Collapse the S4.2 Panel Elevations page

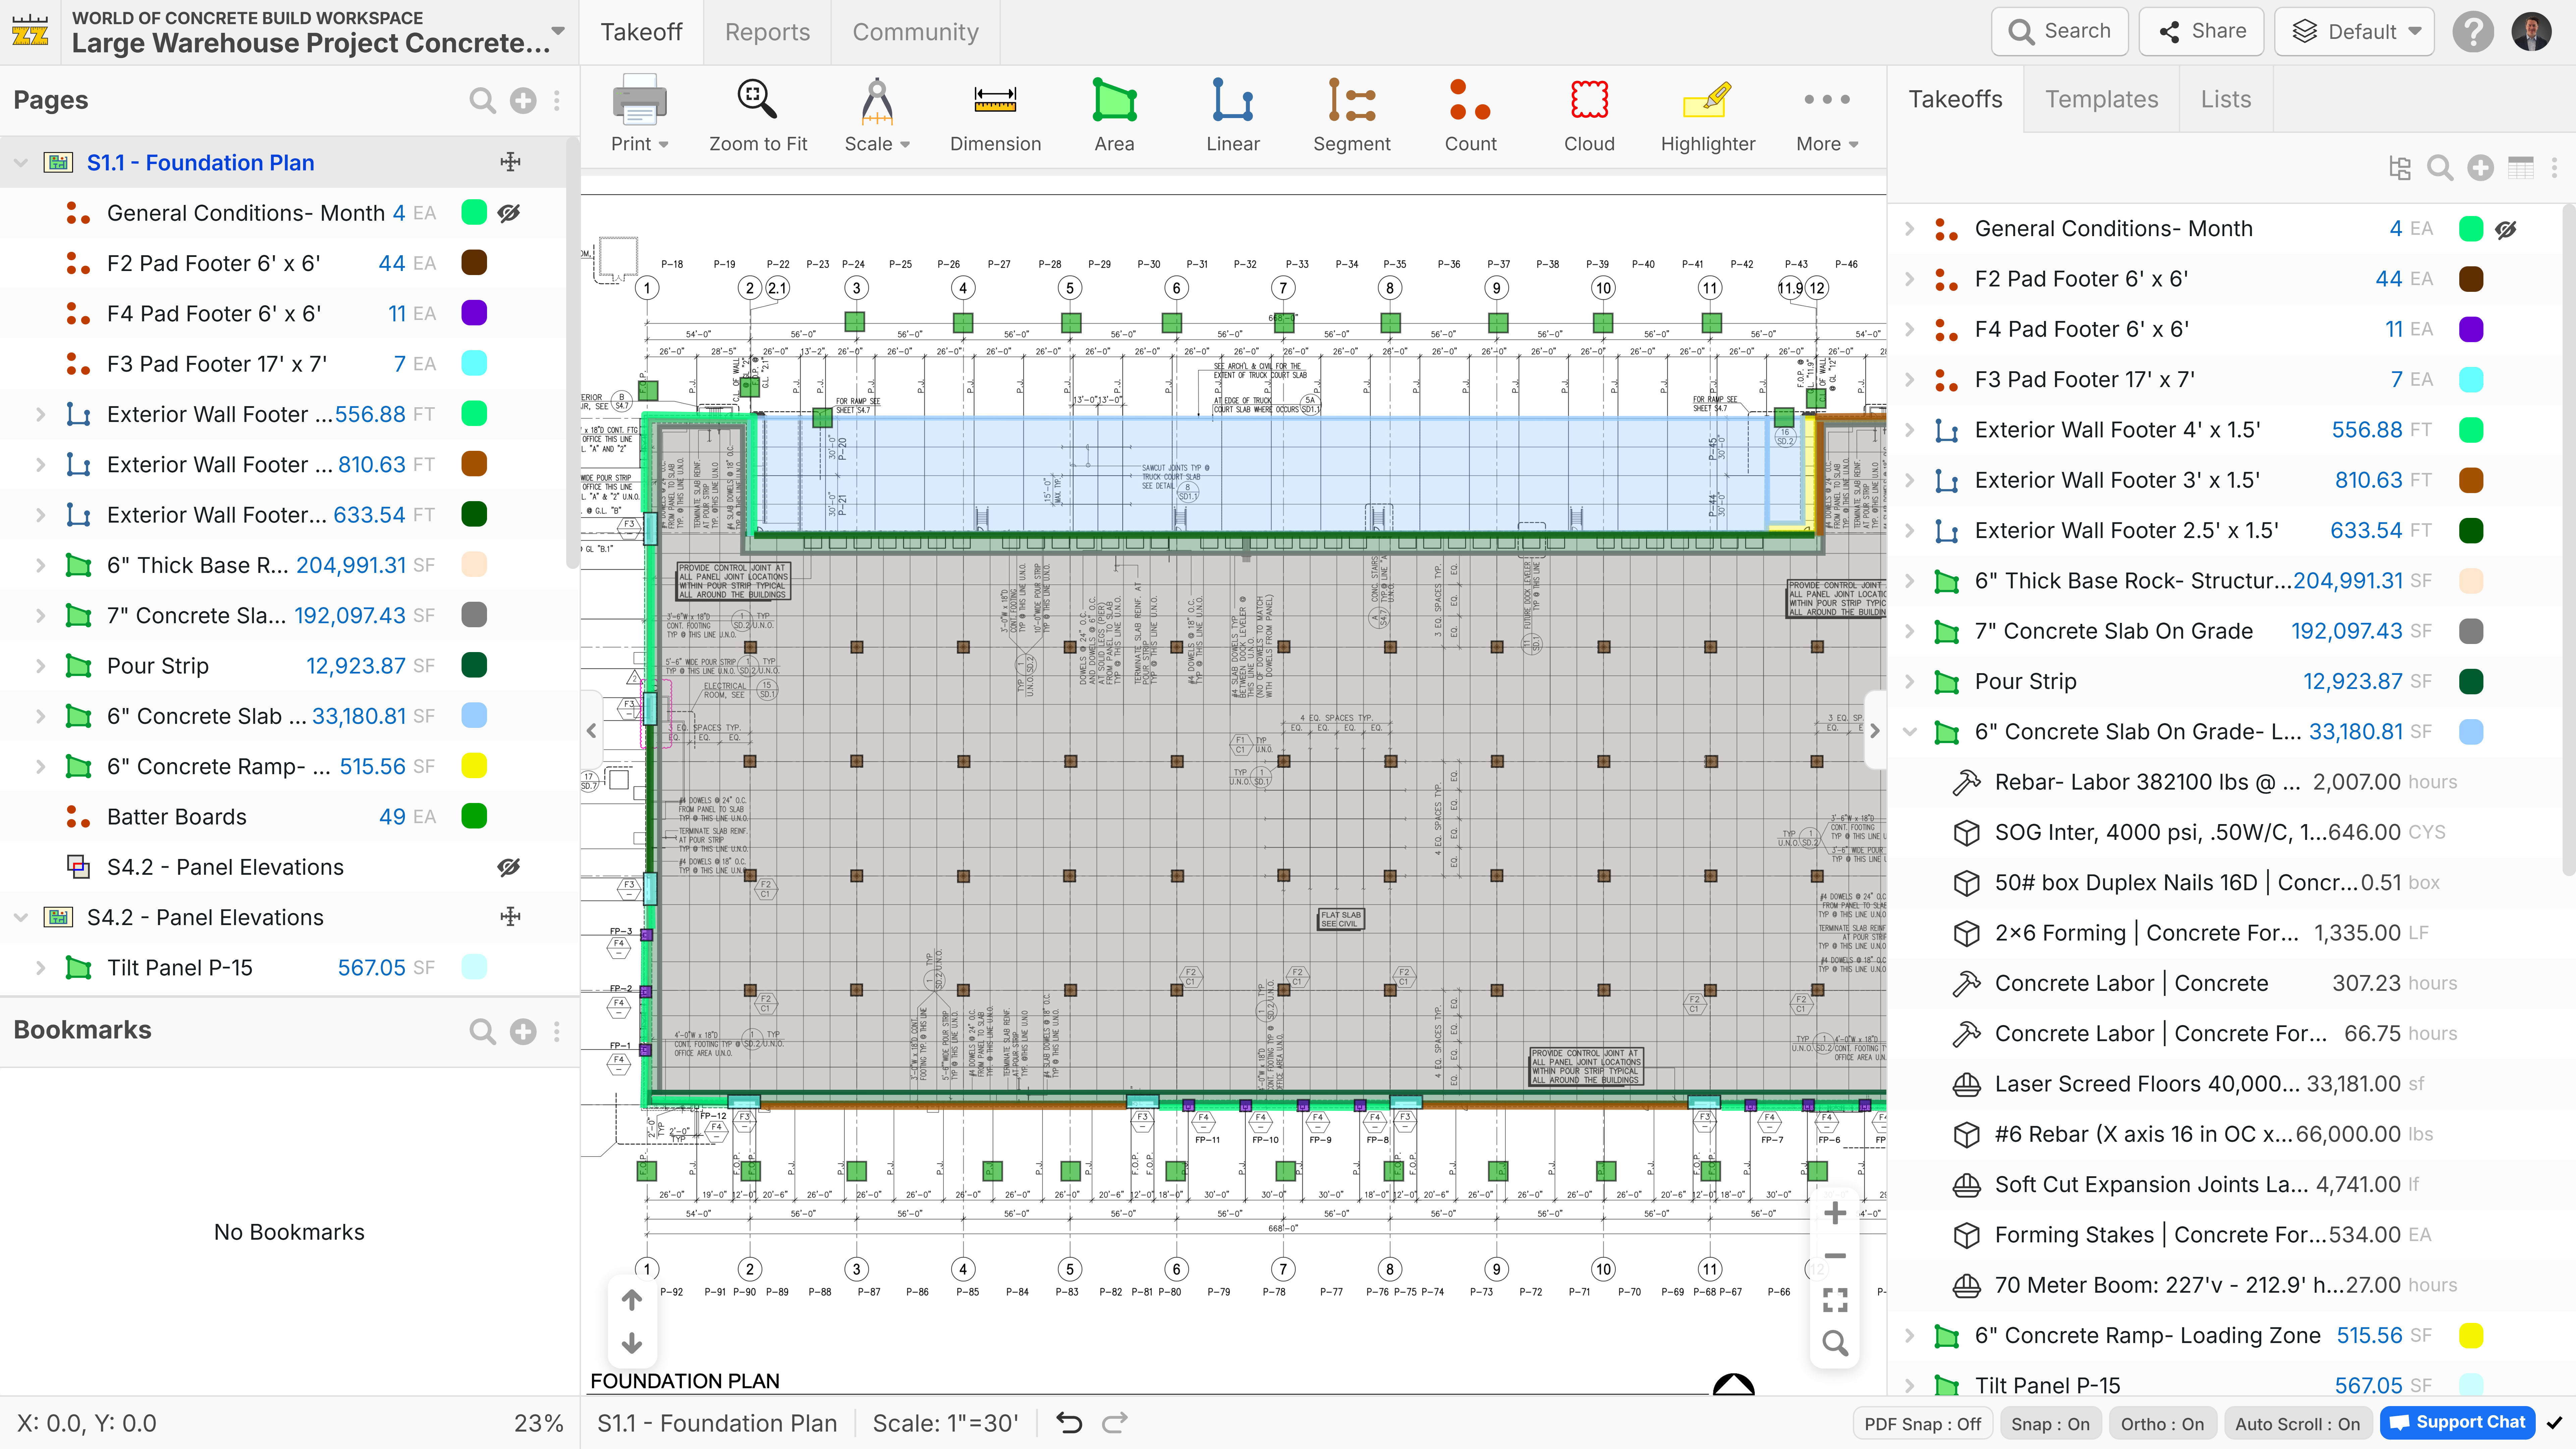point(21,917)
